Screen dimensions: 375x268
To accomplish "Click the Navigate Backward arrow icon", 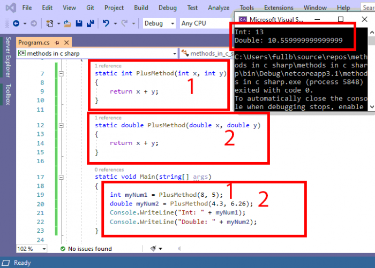I will [16, 24].
